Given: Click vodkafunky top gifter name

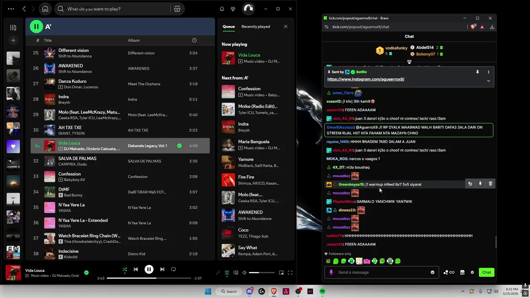Looking at the screenshot, I should (396, 48).
